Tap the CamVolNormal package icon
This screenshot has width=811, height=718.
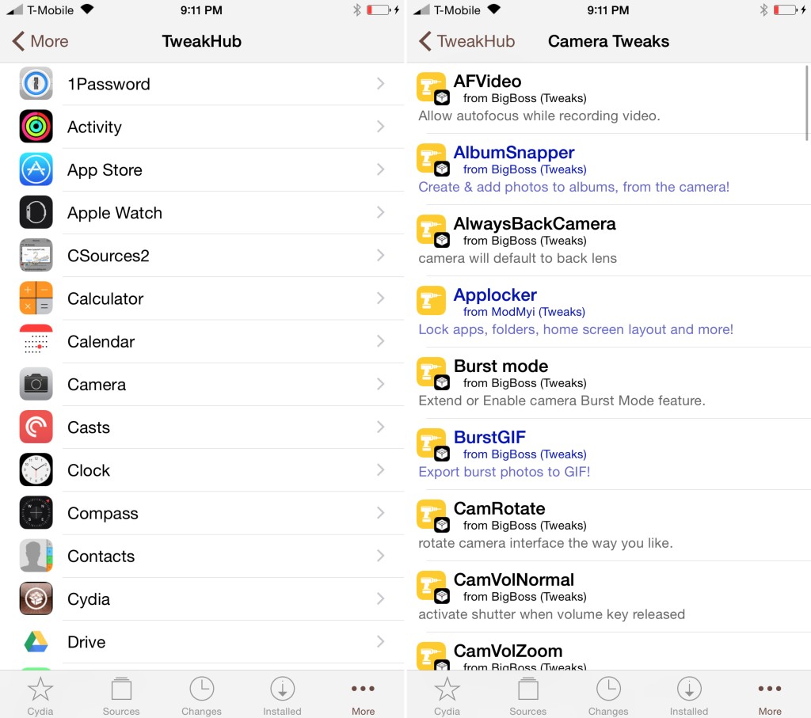pos(432,587)
